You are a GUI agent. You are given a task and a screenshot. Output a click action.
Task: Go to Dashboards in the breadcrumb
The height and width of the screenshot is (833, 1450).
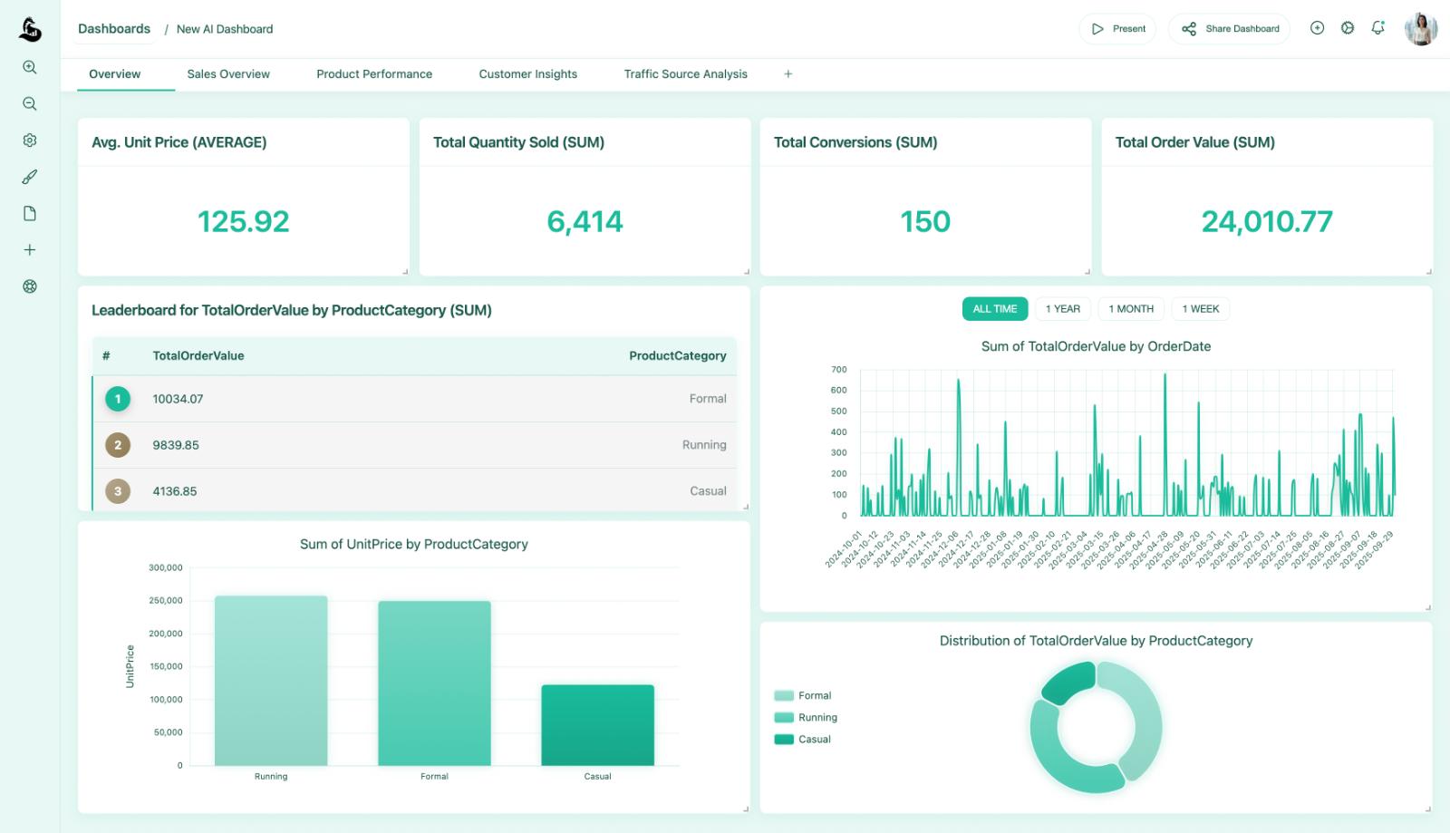tap(114, 29)
